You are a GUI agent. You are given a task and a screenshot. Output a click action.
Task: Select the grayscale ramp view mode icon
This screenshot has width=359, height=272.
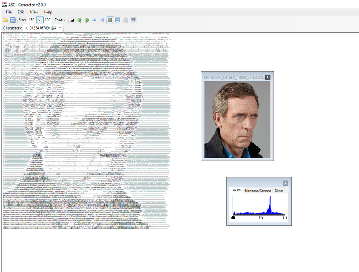111,20
